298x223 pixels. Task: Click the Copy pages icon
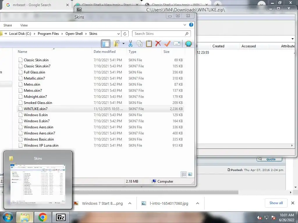140,44
